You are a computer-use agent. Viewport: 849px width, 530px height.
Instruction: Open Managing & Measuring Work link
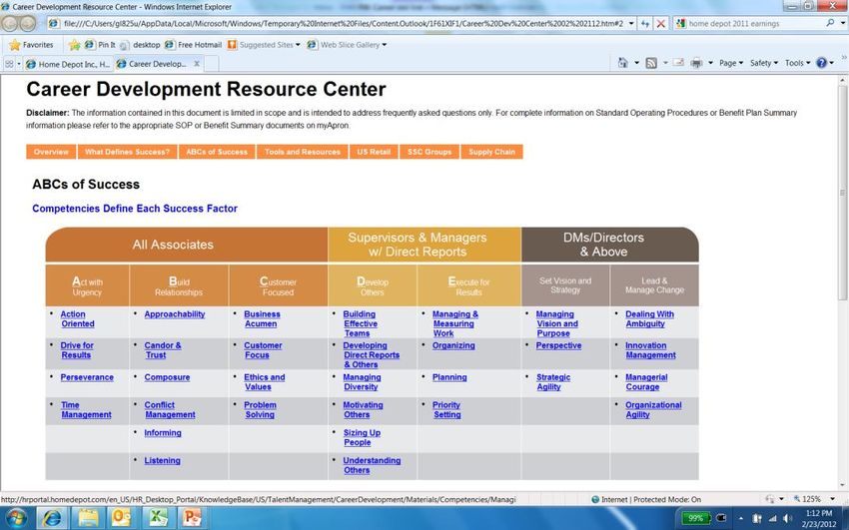pyautogui.click(x=454, y=323)
